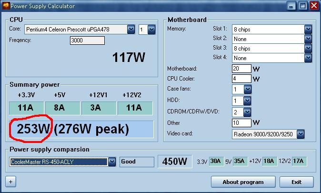Expand Memory Slot 1 dropdown
Viewport: 321px width, 193px height.
[308, 29]
